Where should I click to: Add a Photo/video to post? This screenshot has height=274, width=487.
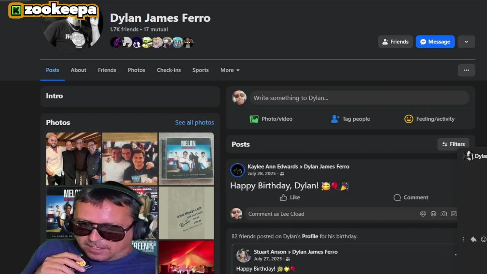coord(271,119)
